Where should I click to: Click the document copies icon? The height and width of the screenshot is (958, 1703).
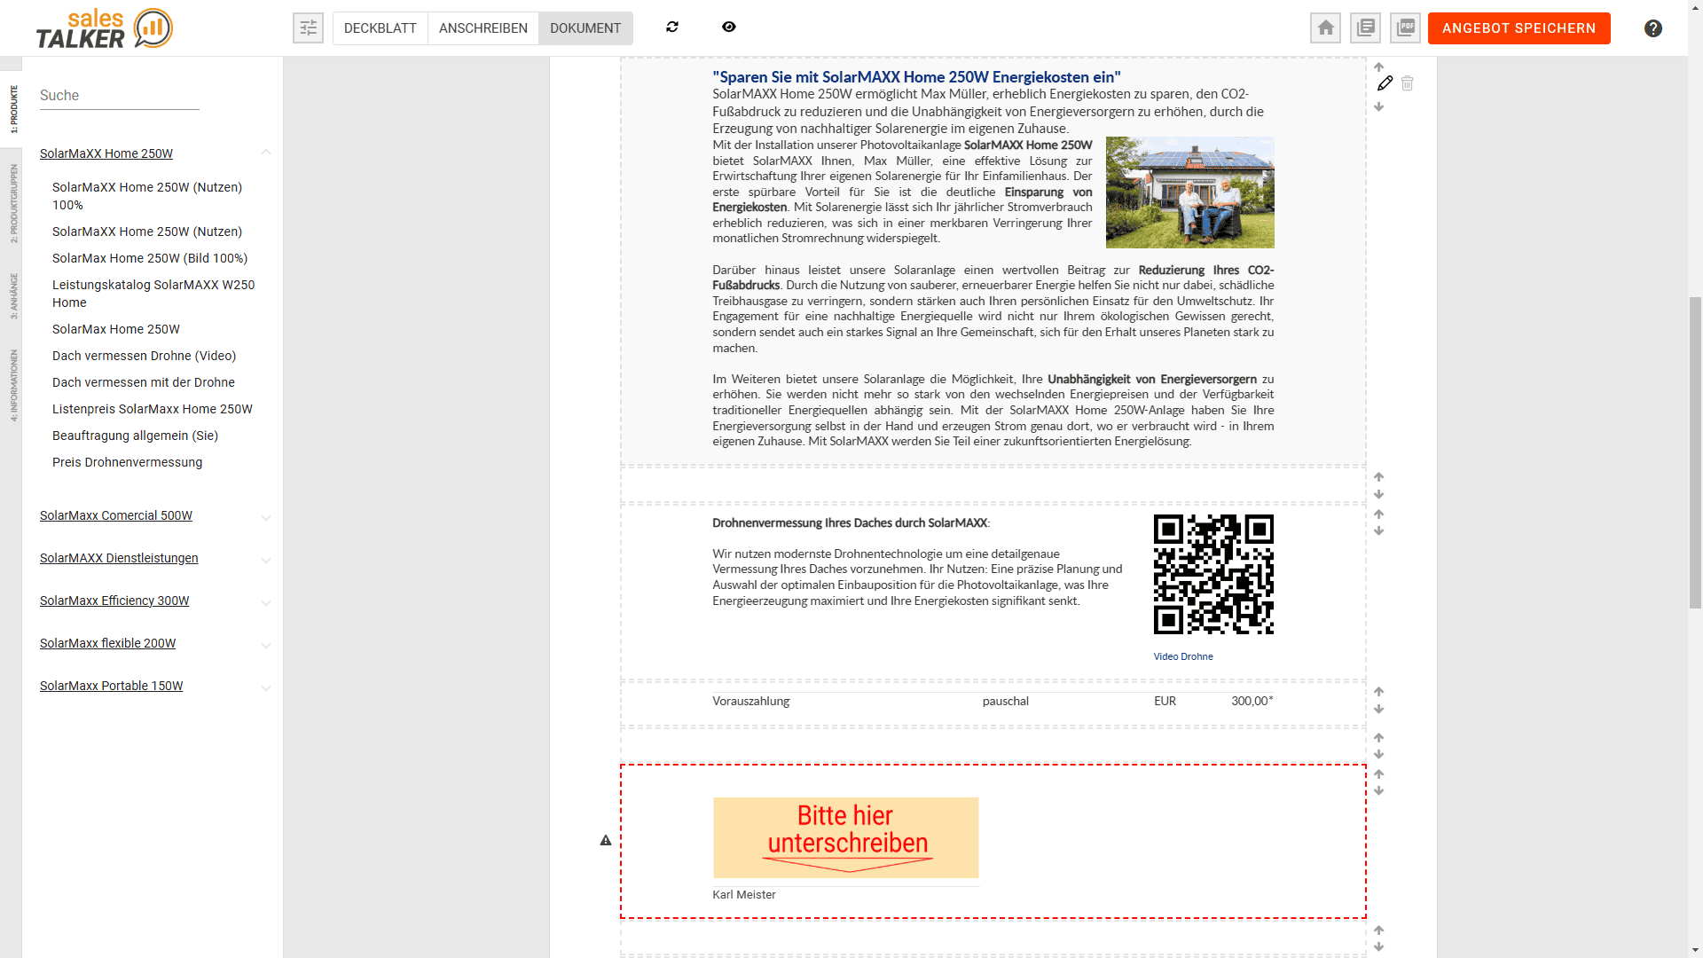pyautogui.click(x=1365, y=28)
